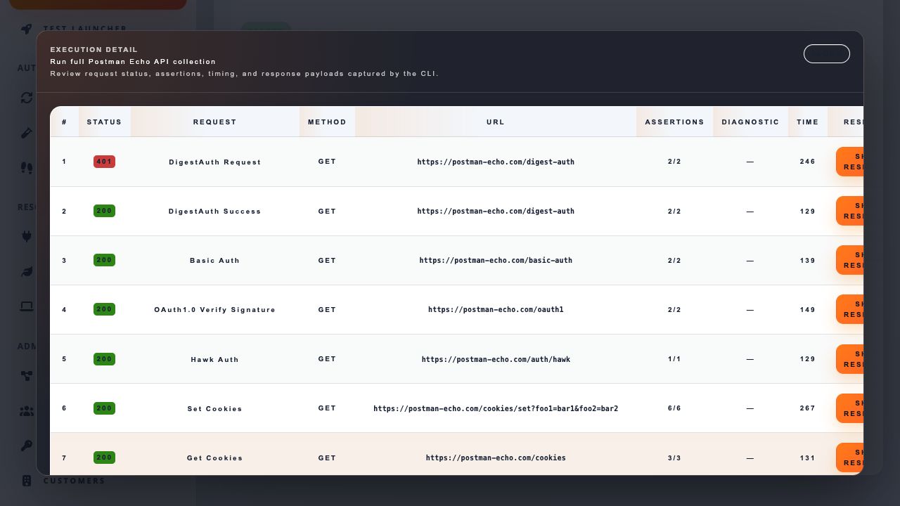Image resolution: width=900 pixels, height=506 pixels.
Task: Click the outlined pill button in Execution Detail header
Action: click(826, 54)
